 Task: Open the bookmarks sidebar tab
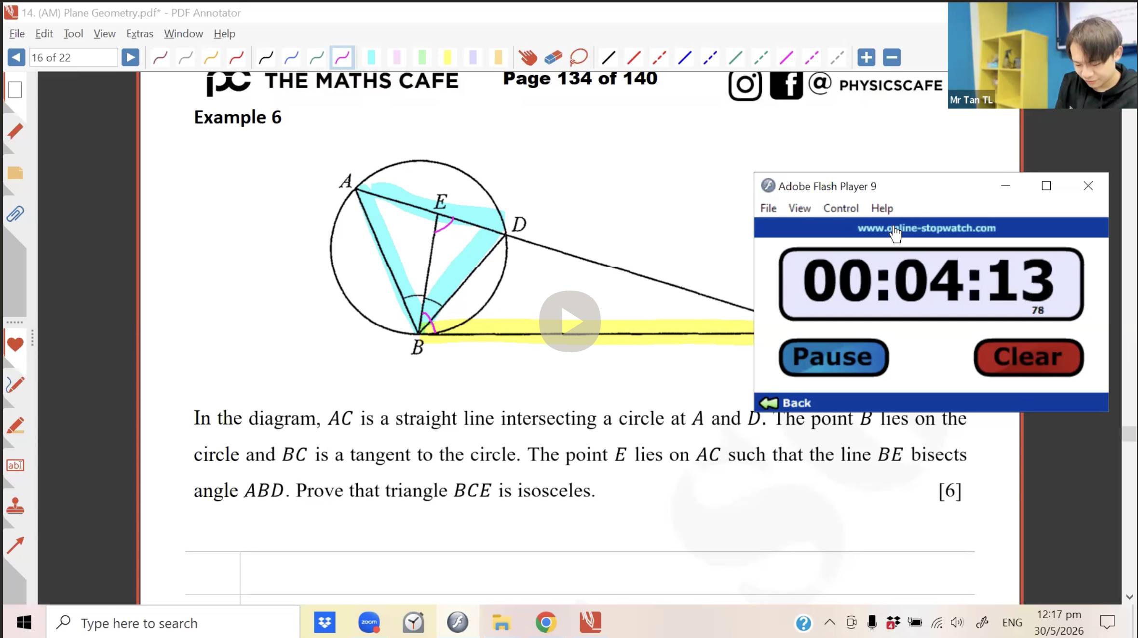(15, 132)
